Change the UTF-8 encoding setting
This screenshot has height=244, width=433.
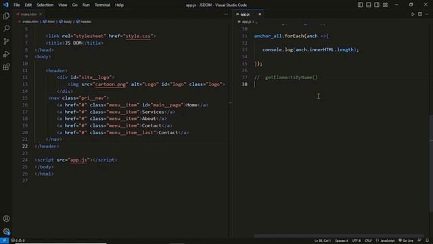tap(357, 241)
